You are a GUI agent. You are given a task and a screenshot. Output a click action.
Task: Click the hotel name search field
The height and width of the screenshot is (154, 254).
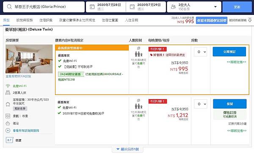coord(44,7)
